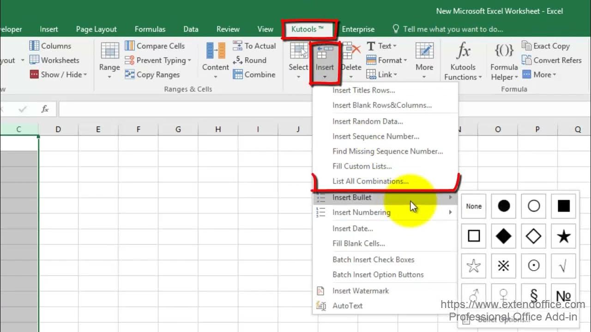Expand the More dropdown in Formula group
The image size is (591, 332).
click(539, 74)
